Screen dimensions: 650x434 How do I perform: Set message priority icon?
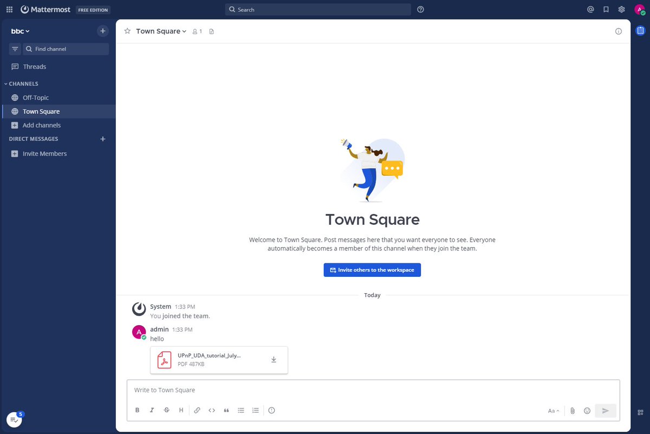(x=272, y=410)
